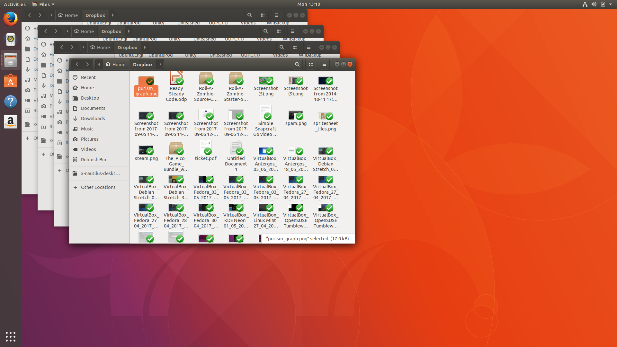The image size is (617, 347).
Task: Select the Dropbox path bar tab
Action: coord(143,64)
